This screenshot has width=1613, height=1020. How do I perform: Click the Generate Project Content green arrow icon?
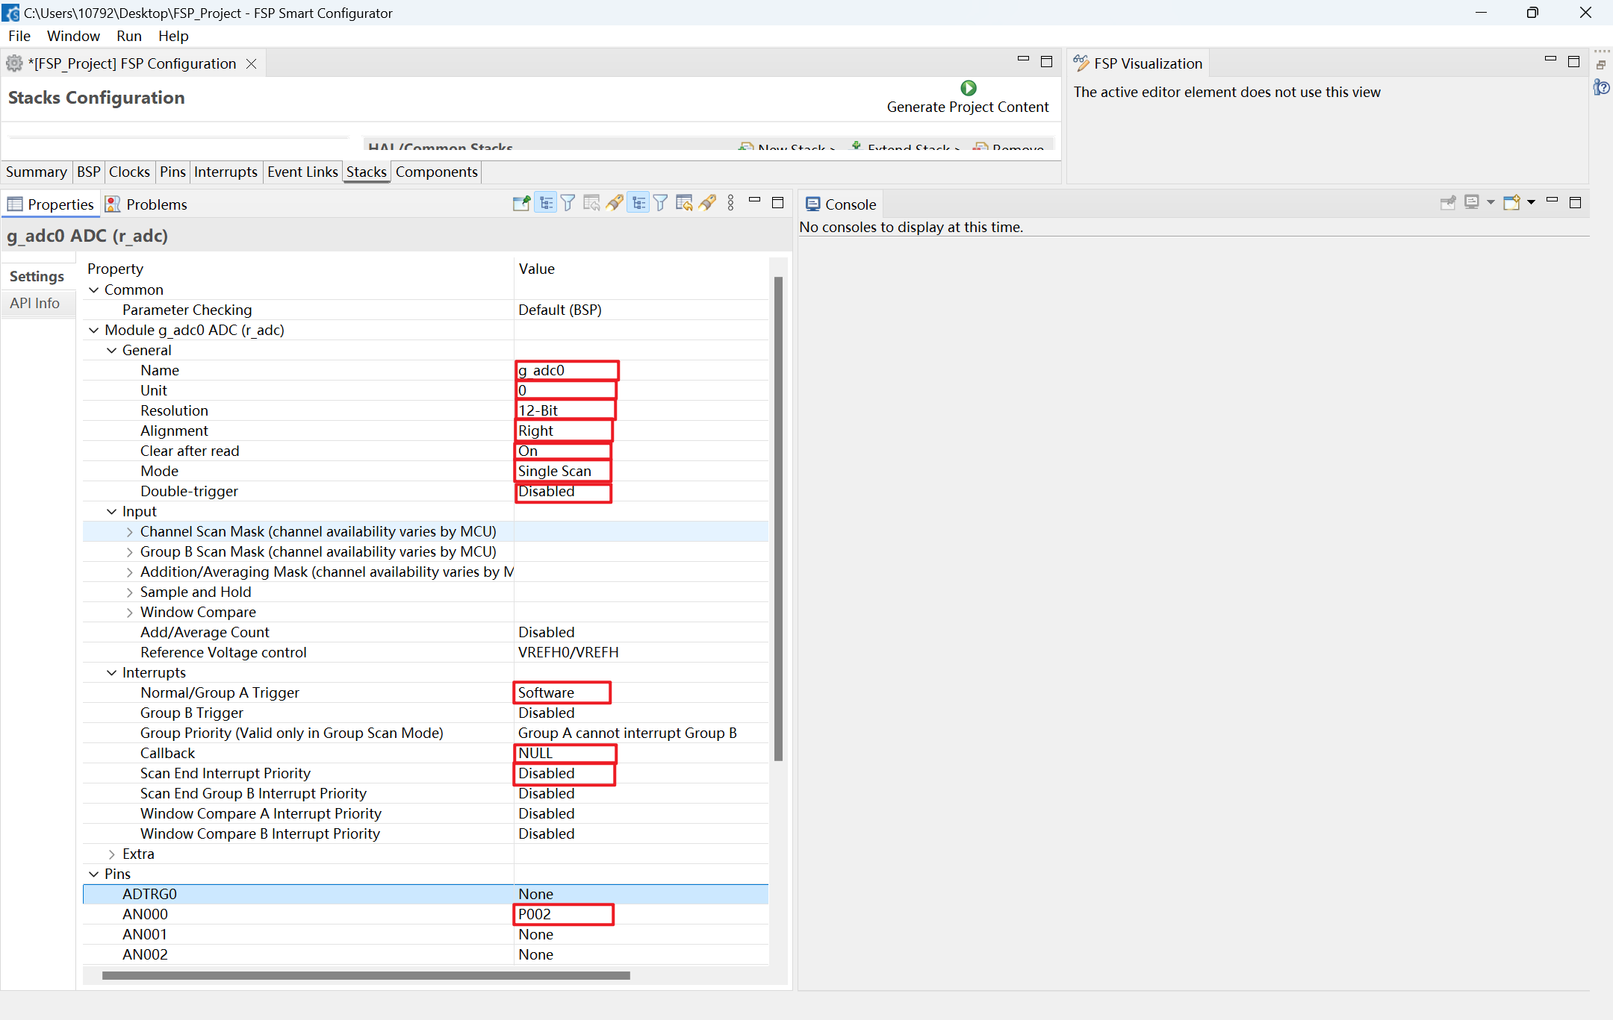(969, 88)
